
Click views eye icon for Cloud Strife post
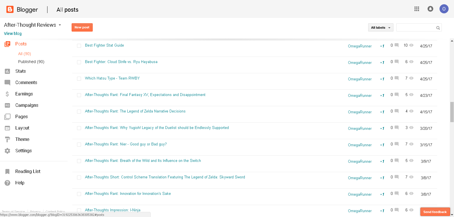tap(411, 62)
